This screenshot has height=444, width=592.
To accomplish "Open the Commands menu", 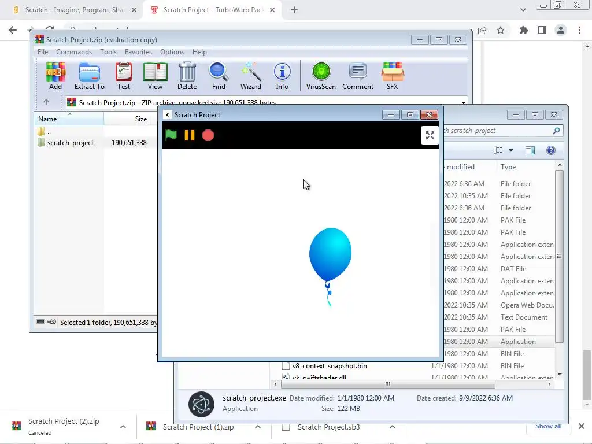I will pyautogui.click(x=74, y=51).
